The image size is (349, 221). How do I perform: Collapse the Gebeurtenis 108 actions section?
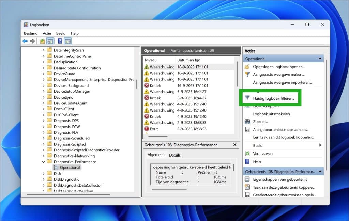pyautogui.click(x=320, y=171)
